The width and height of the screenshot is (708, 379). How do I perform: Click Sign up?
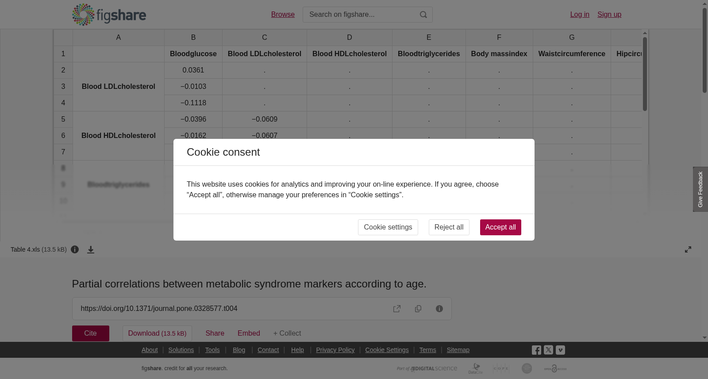609,15
